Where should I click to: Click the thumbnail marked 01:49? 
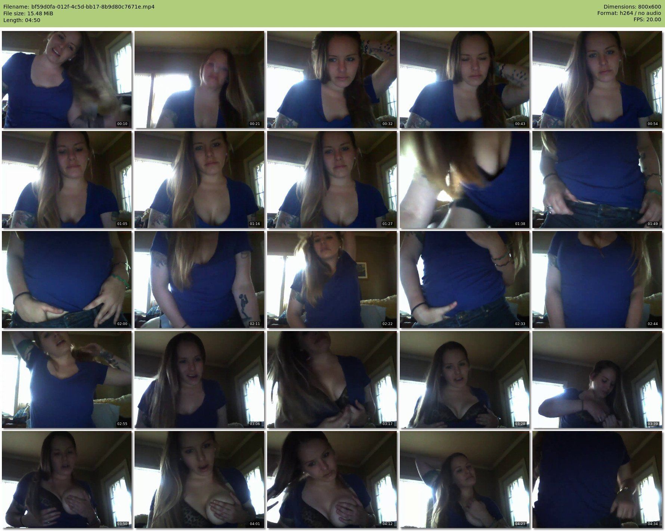[x=597, y=179]
